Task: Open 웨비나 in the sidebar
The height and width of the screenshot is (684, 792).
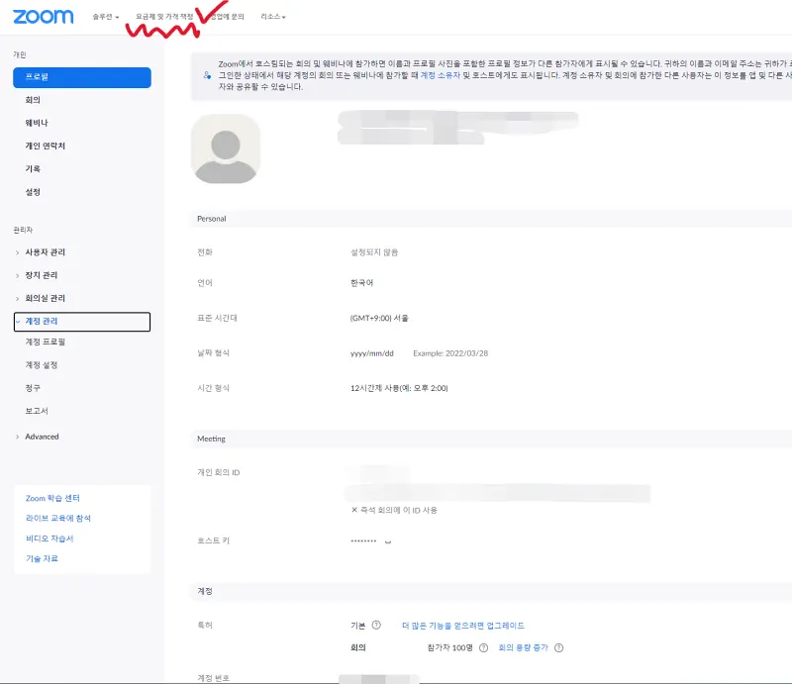Action: point(37,123)
